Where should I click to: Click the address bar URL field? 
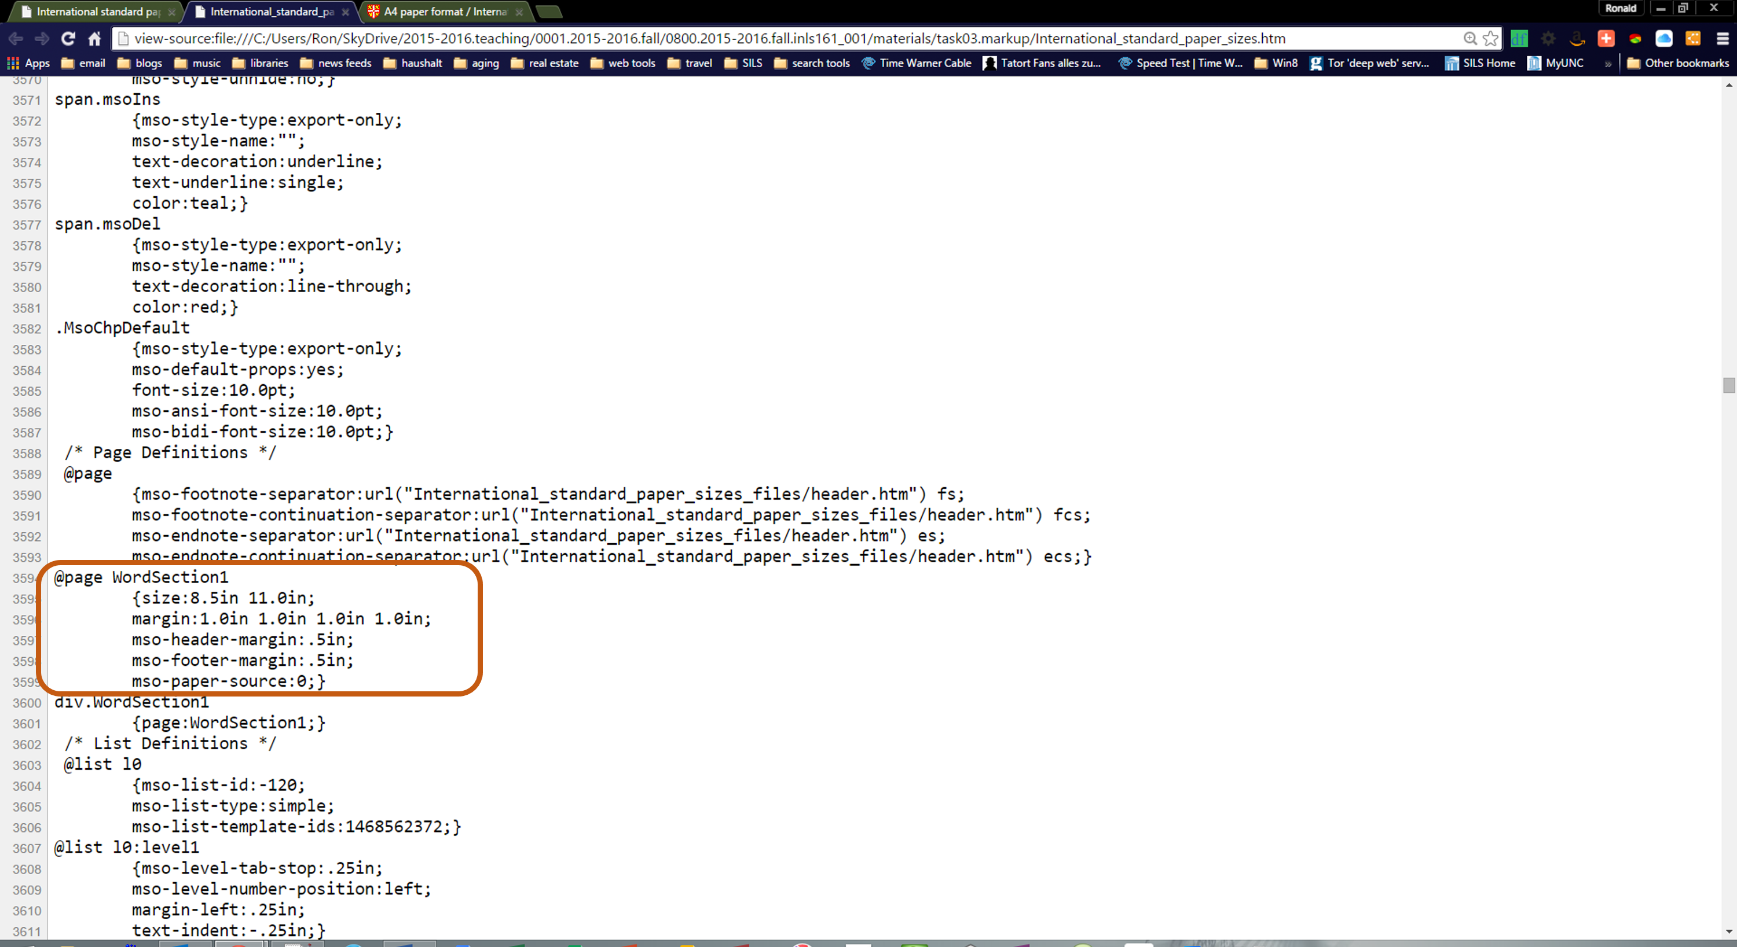708,38
